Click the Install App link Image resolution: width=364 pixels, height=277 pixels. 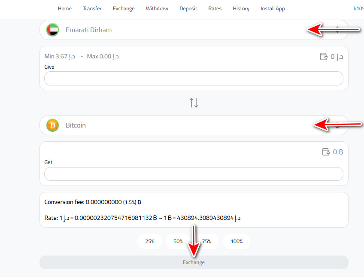coord(272,9)
